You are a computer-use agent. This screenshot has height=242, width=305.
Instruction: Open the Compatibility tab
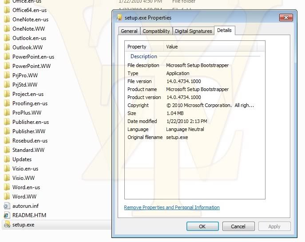pos(156,31)
